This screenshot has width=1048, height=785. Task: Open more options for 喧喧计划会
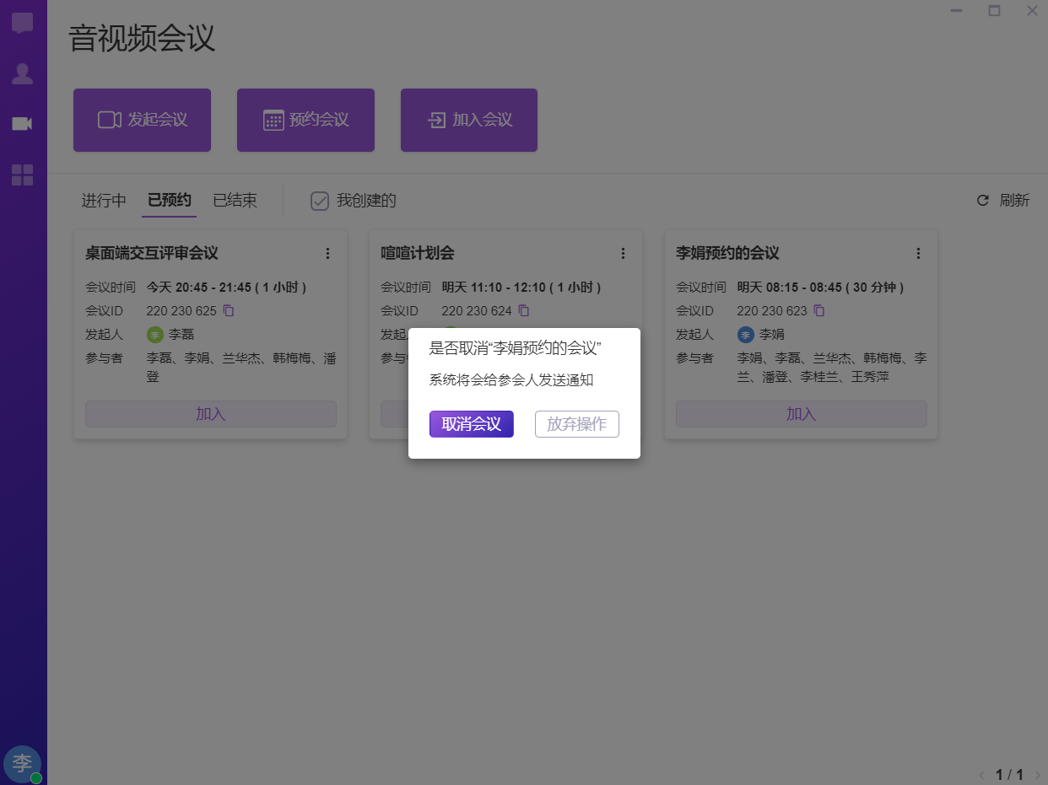point(623,253)
